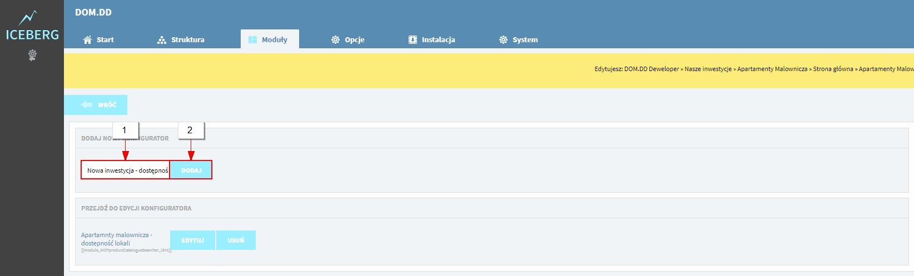Click breadcrumb text 'Strona główna'
The image size is (914, 276).
tap(833, 69)
